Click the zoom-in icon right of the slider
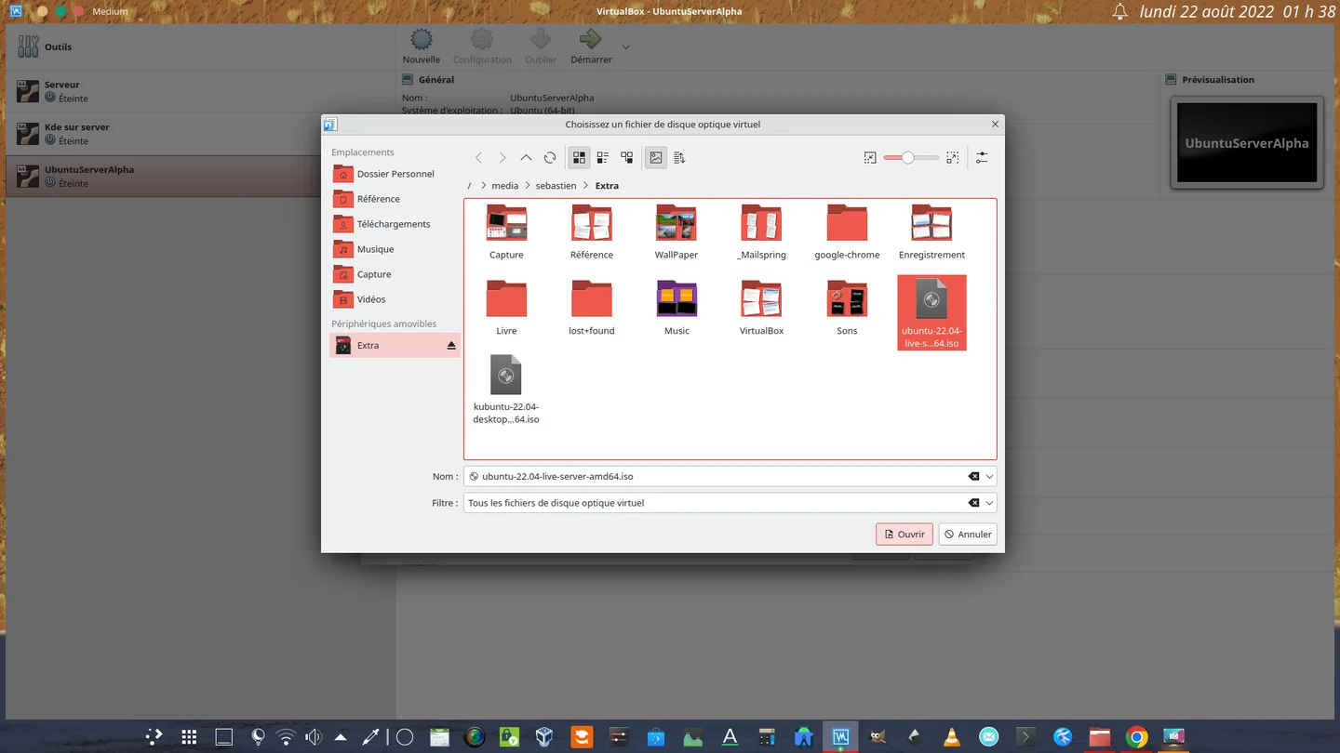The image size is (1340, 753). pos(952,158)
